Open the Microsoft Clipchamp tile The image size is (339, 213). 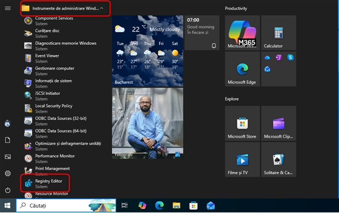pos(279,123)
